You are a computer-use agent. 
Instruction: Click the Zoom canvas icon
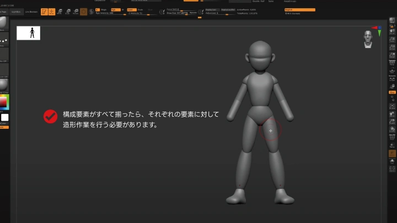tap(392, 40)
